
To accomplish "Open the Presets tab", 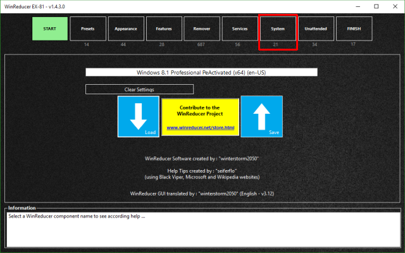I will (88, 28).
